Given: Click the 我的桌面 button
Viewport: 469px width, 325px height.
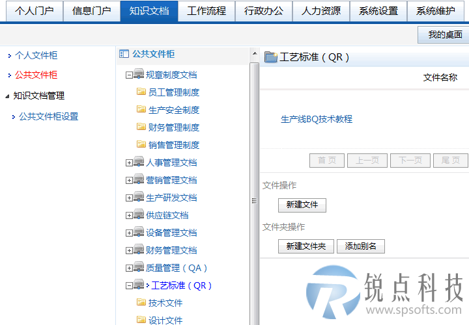Looking at the screenshot, I should tap(445, 34).
